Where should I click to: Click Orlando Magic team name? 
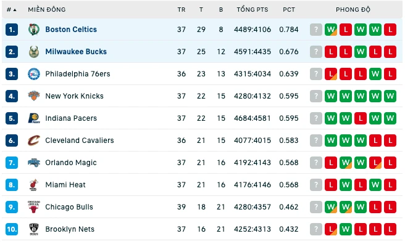pyautogui.click(x=71, y=163)
